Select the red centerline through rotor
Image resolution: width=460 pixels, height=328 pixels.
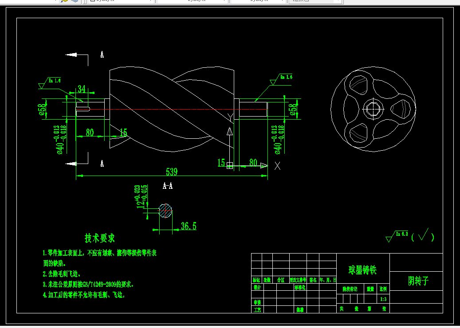point(172,109)
